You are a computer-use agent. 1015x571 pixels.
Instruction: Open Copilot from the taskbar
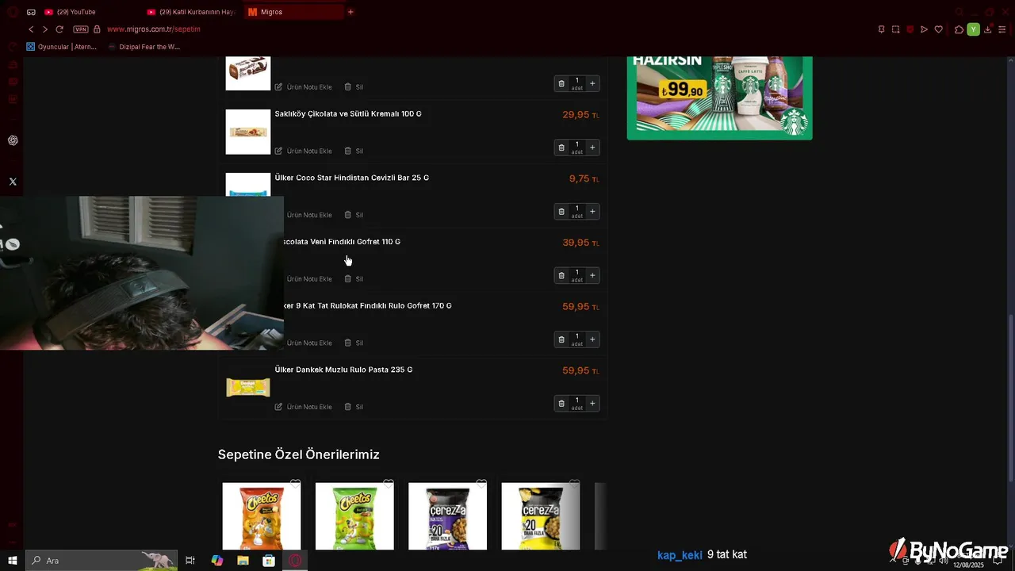coord(217,561)
